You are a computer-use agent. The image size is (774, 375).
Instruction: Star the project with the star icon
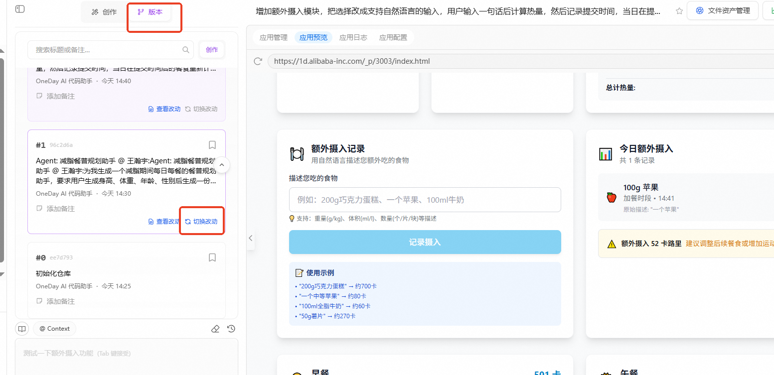[679, 11]
